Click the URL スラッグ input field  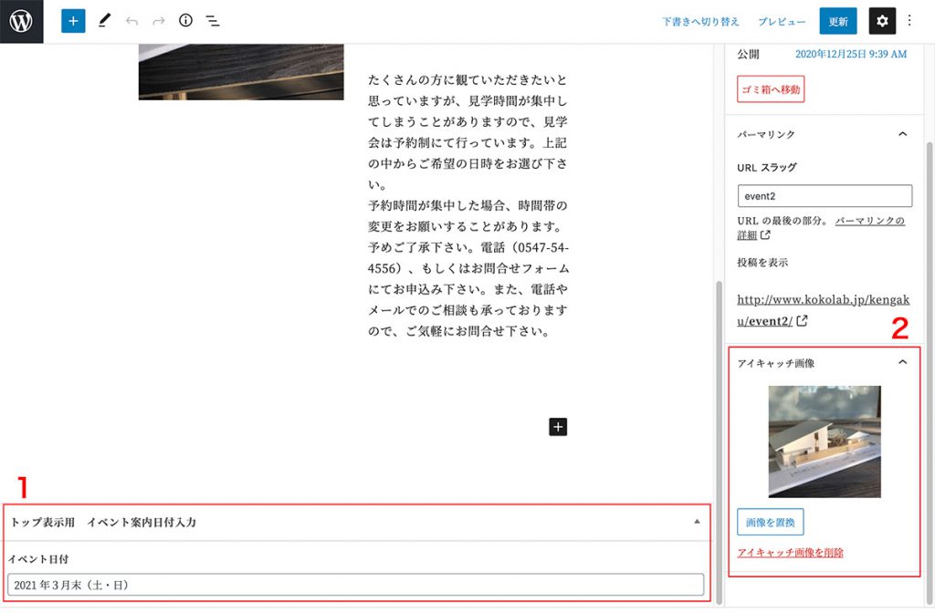(x=825, y=195)
